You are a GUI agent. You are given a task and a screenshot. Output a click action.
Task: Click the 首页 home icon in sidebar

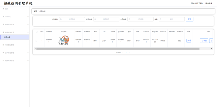click(3, 9)
